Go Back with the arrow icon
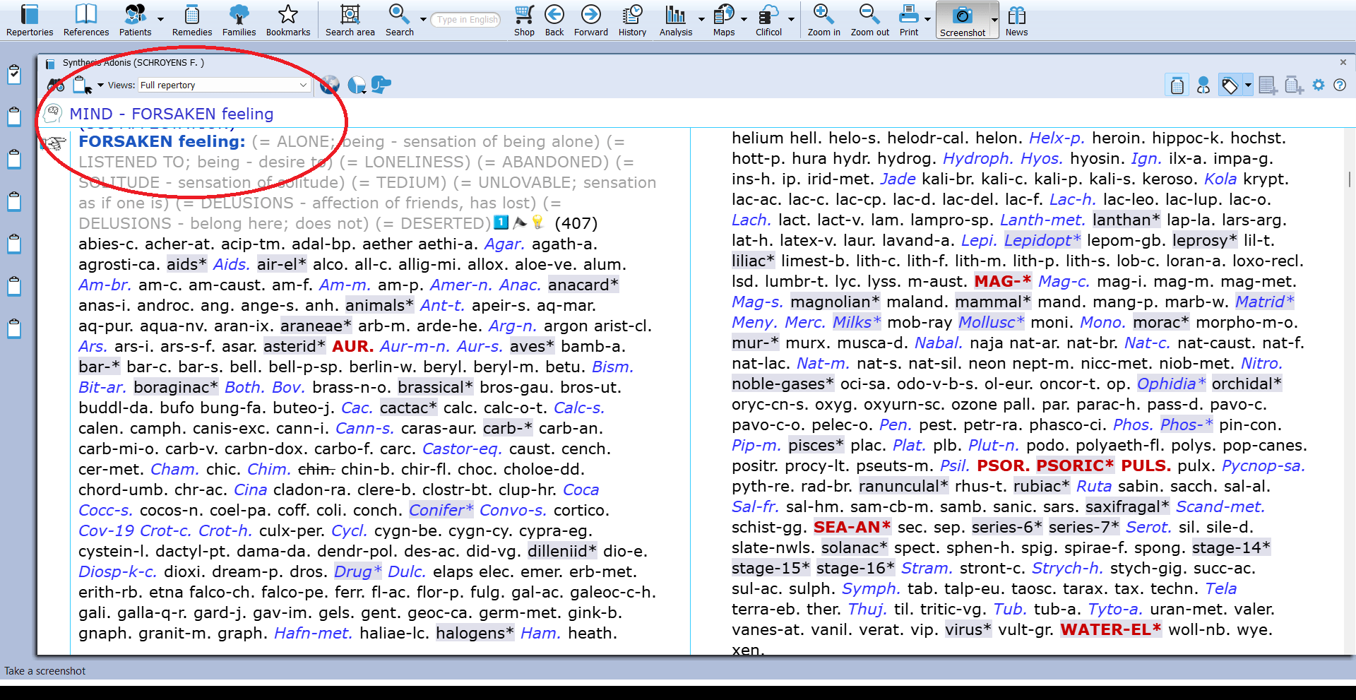Viewport: 1356px width, 700px height. coord(554,20)
